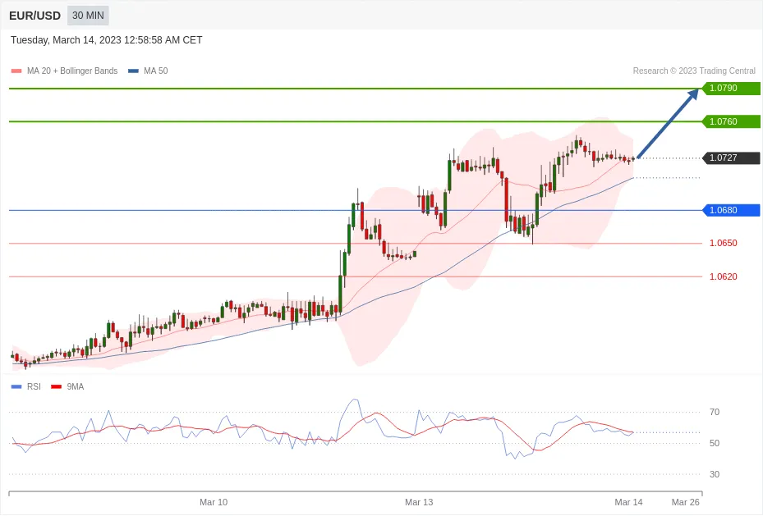Click the 30 MIN timeframe badge
The image size is (763, 516).
88,16
